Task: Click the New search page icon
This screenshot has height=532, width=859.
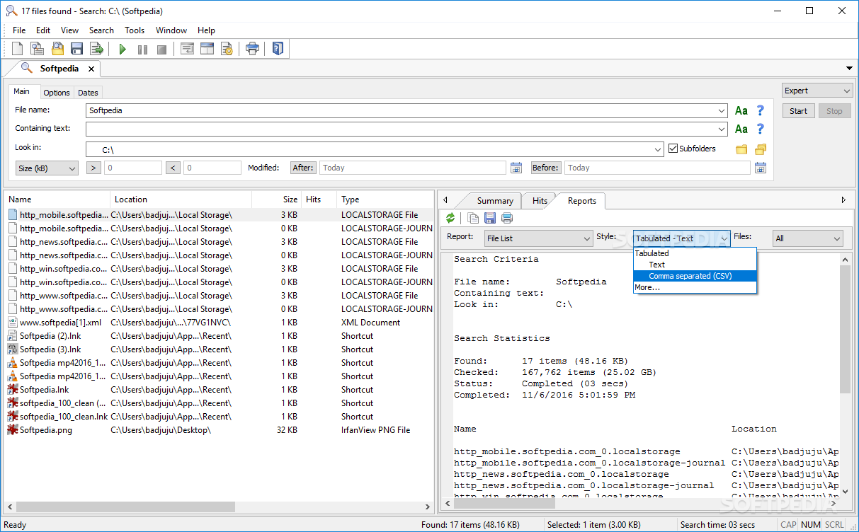Action: (x=18, y=49)
